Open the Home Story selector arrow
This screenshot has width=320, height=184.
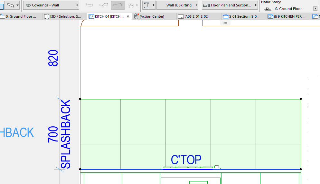315,9
